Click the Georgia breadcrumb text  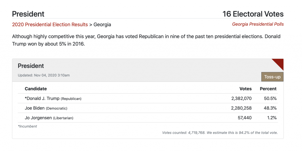102,25
